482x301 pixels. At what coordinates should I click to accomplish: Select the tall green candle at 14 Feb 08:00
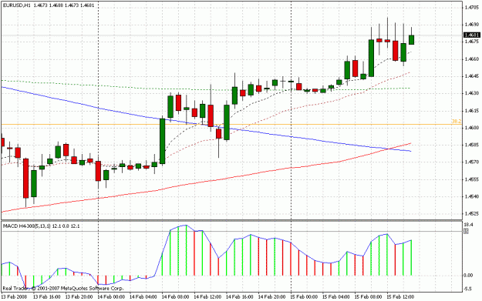pyautogui.click(x=162, y=141)
